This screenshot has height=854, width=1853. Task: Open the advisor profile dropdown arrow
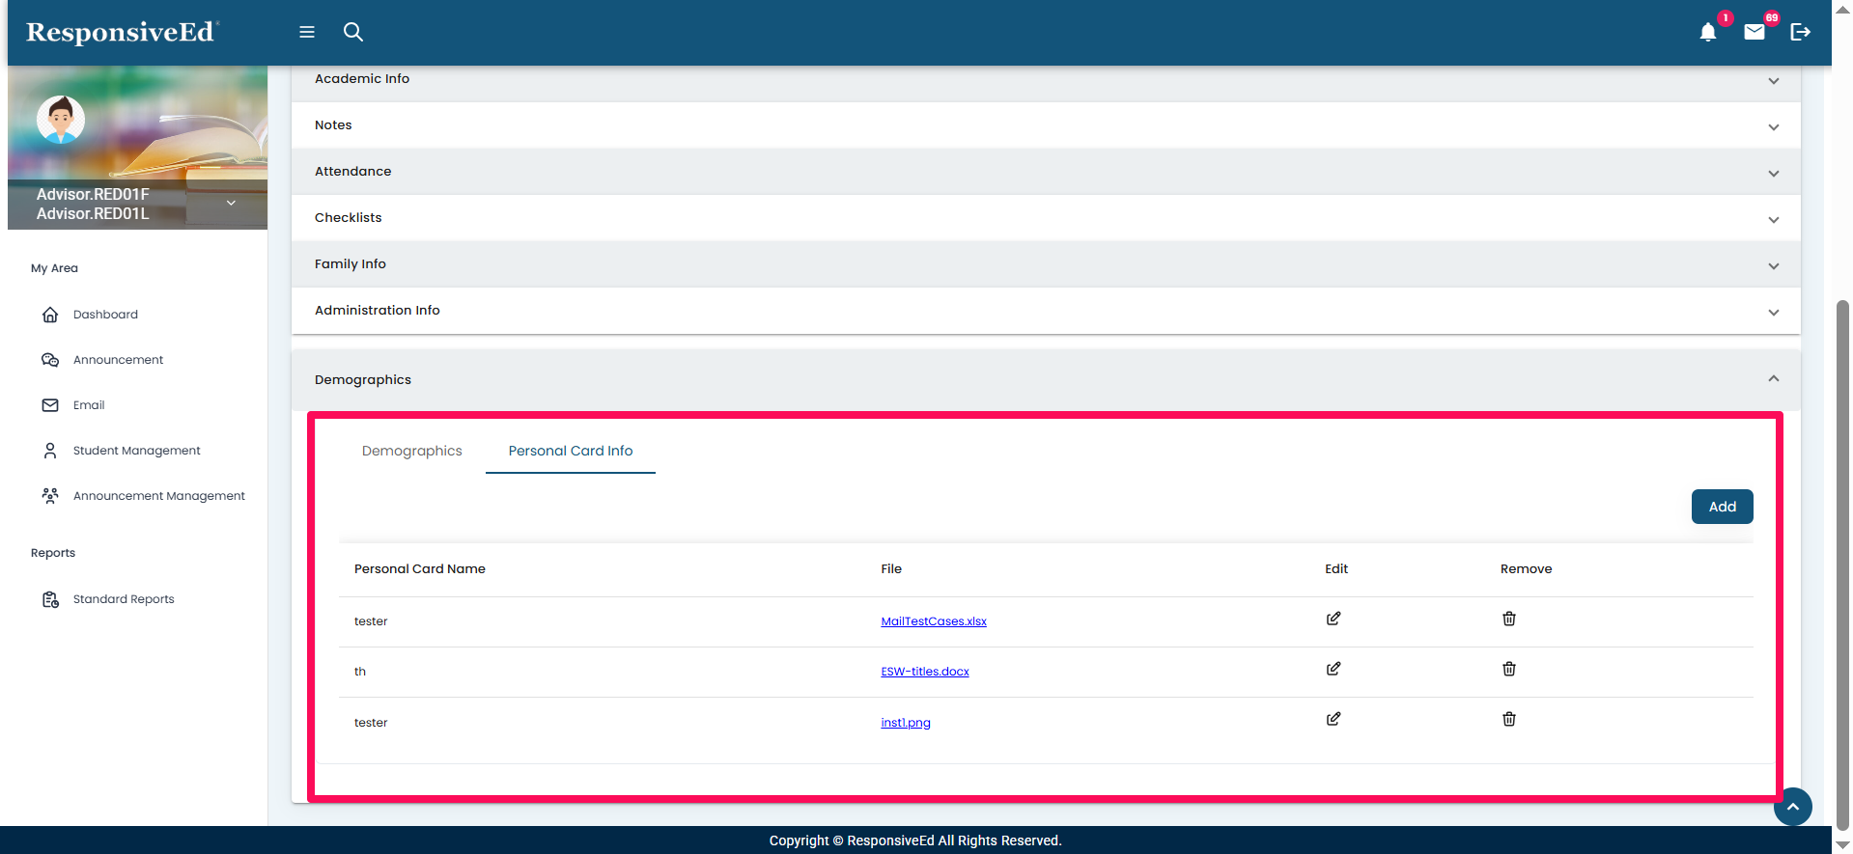[x=231, y=204]
